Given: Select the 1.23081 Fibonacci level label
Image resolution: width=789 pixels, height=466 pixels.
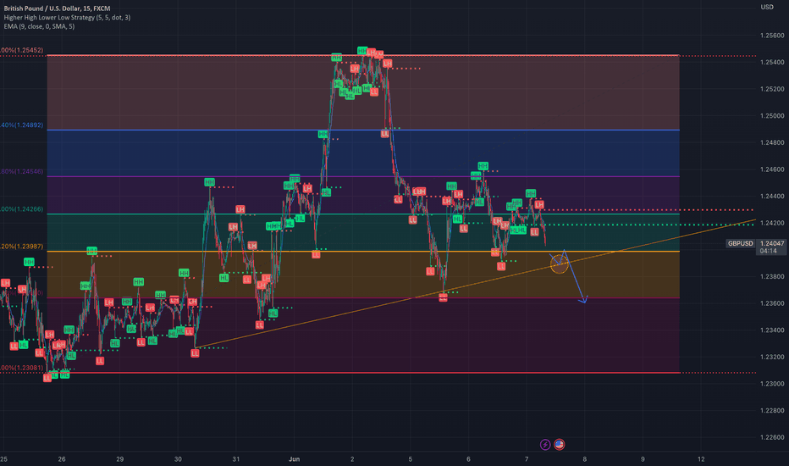Looking at the screenshot, I should (22, 368).
